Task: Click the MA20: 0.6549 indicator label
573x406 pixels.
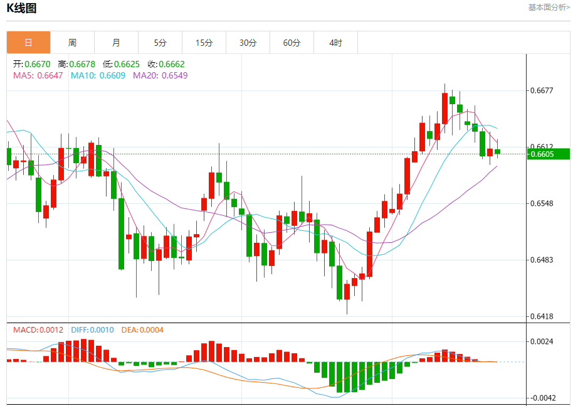Action: (160, 75)
